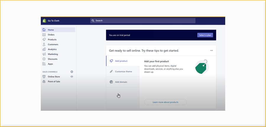Click the Marketing megaphone icon
The image size is (266, 127).
coord(44,54)
